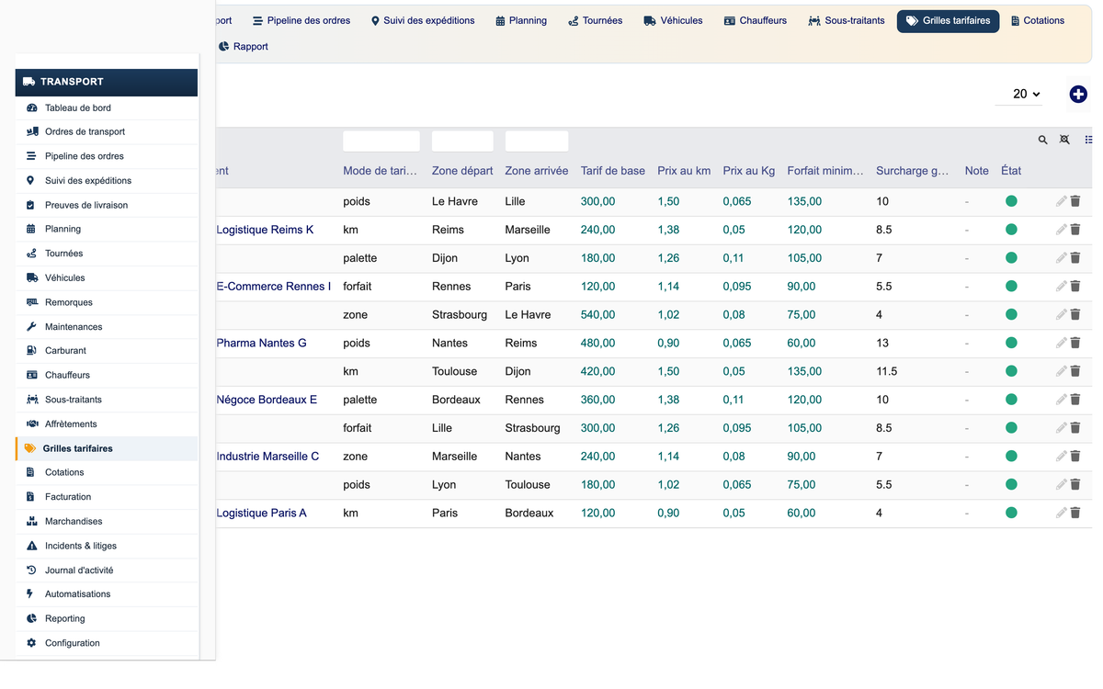The image size is (1103, 689).
Task: Open client link Industrie Marseille C
Action: click(x=267, y=457)
